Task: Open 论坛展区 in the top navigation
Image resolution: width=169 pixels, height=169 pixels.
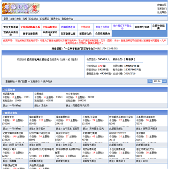Action: [x=45, y=19]
